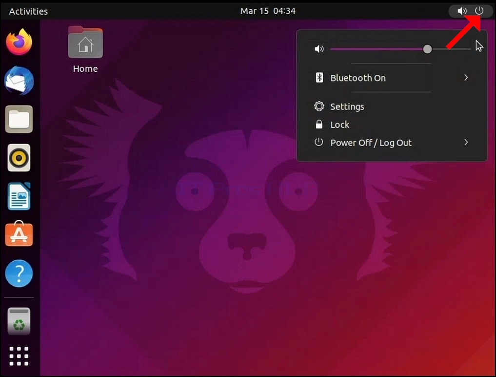Screen dimensions: 496x377
Task: Choose Lock in the system menu
Action: 392,125
